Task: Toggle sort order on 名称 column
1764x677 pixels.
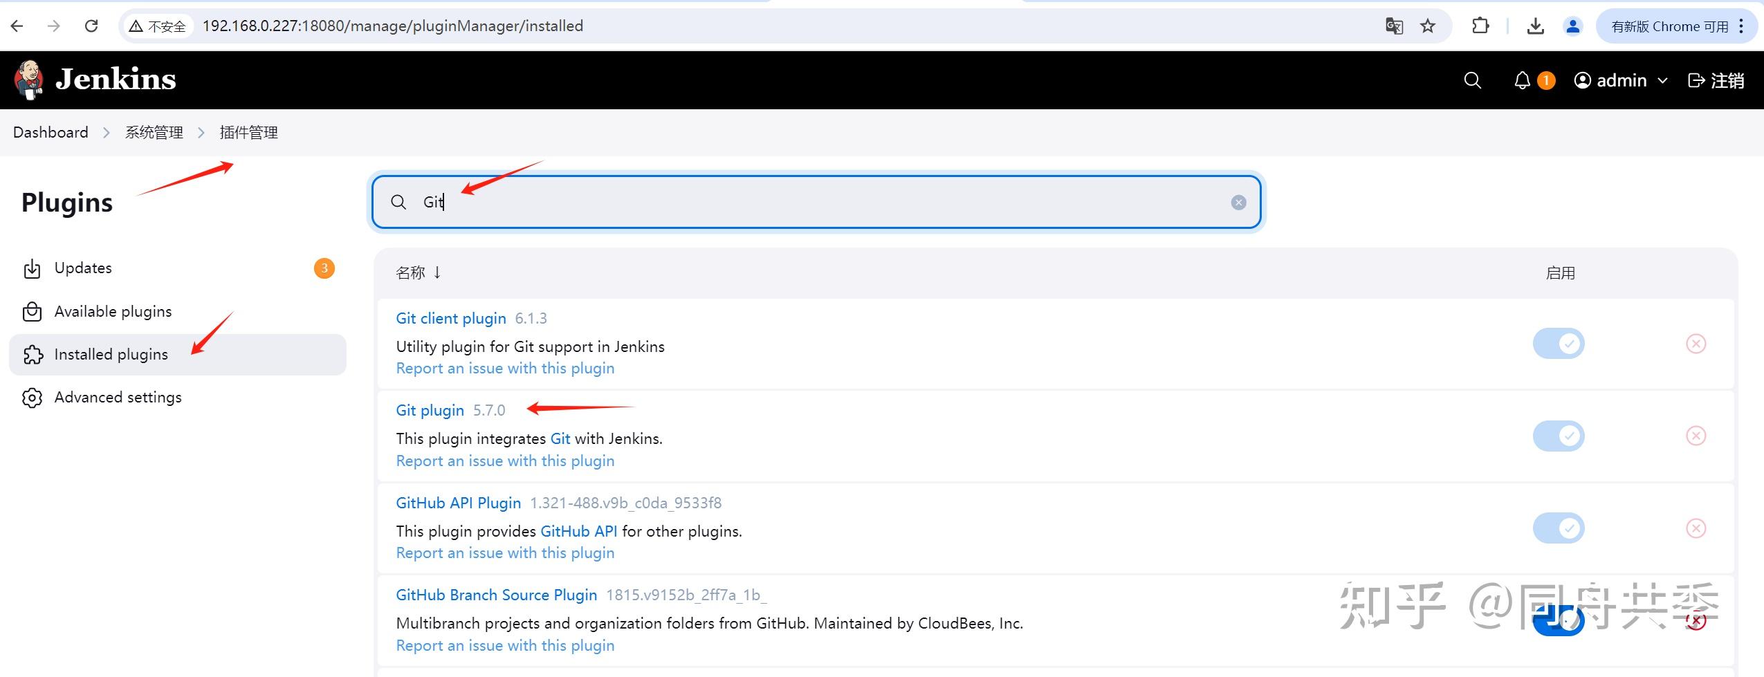Action: click(418, 272)
